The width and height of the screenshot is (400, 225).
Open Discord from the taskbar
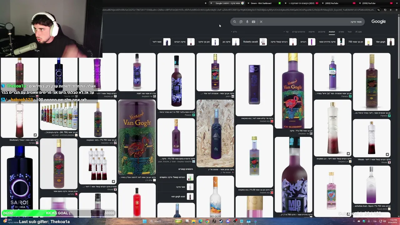click(x=228, y=221)
